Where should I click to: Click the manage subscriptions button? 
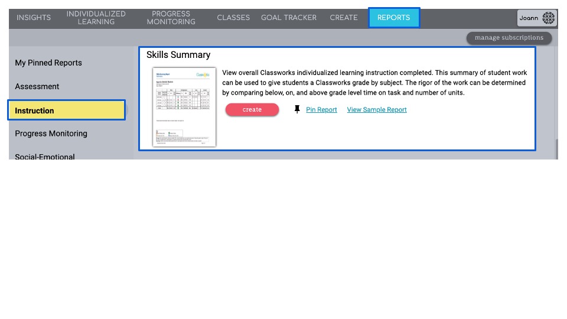click(x=509, y=38)
